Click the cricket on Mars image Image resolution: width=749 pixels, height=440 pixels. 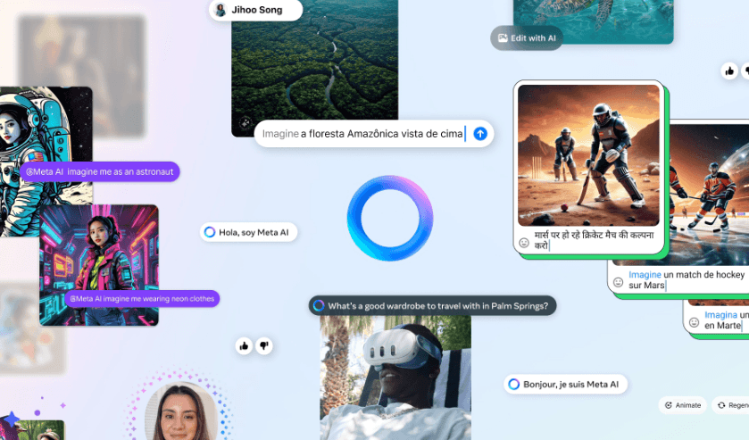588,155
